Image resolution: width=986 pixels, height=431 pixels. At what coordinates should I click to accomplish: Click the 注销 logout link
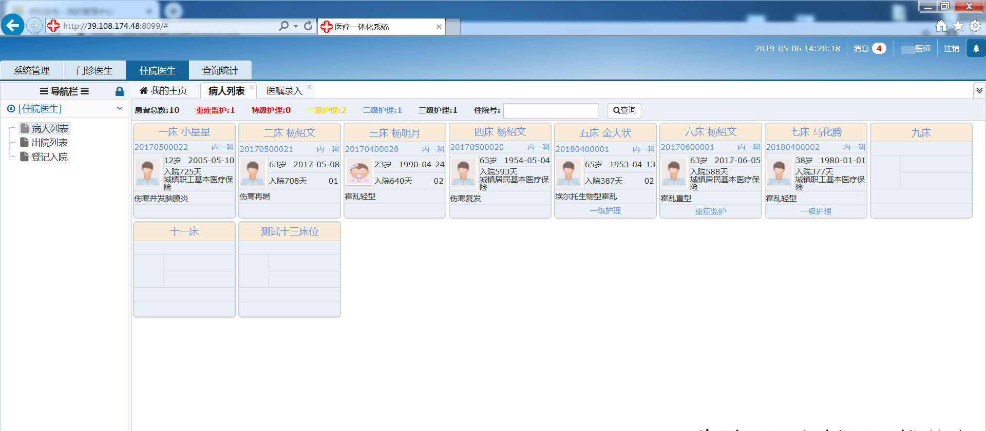click(951, 49)
